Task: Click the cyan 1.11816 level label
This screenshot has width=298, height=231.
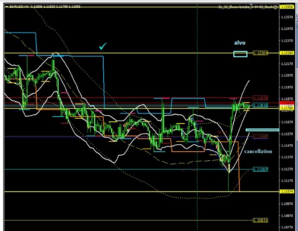Action: [260, 105]
